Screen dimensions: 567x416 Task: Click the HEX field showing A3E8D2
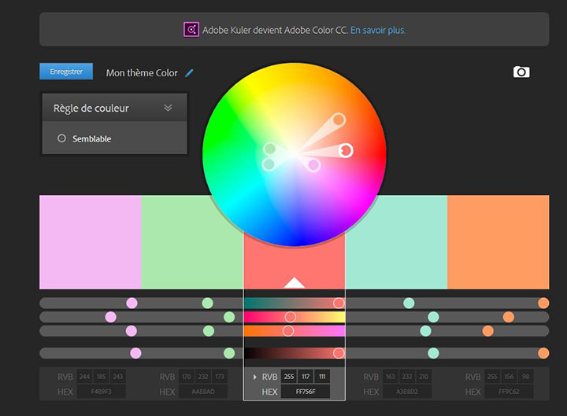coord(407,392)
